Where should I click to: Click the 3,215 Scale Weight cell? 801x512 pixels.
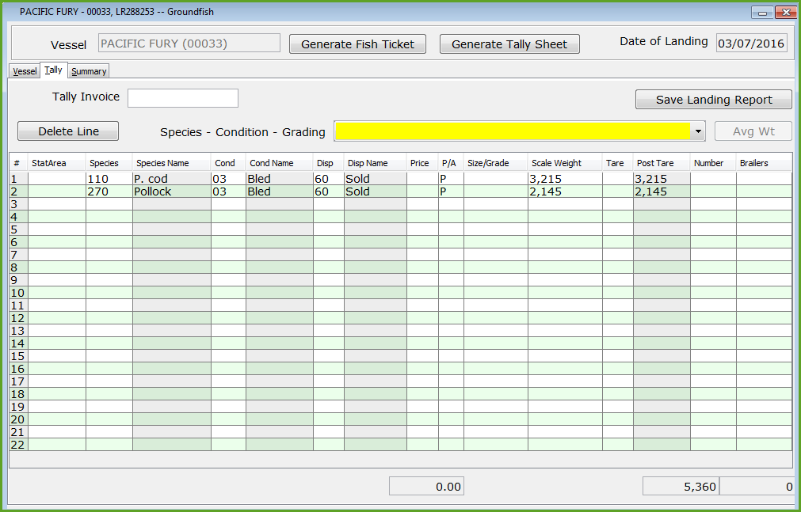[564, 179]
